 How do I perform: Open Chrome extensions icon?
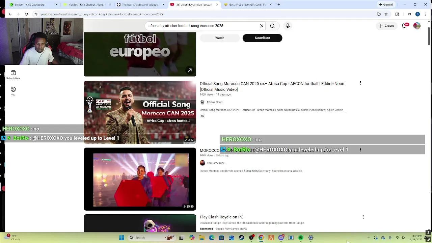(397, 14)
